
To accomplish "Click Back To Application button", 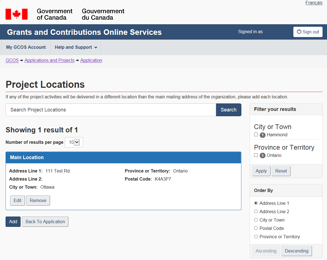I will 45,222.
